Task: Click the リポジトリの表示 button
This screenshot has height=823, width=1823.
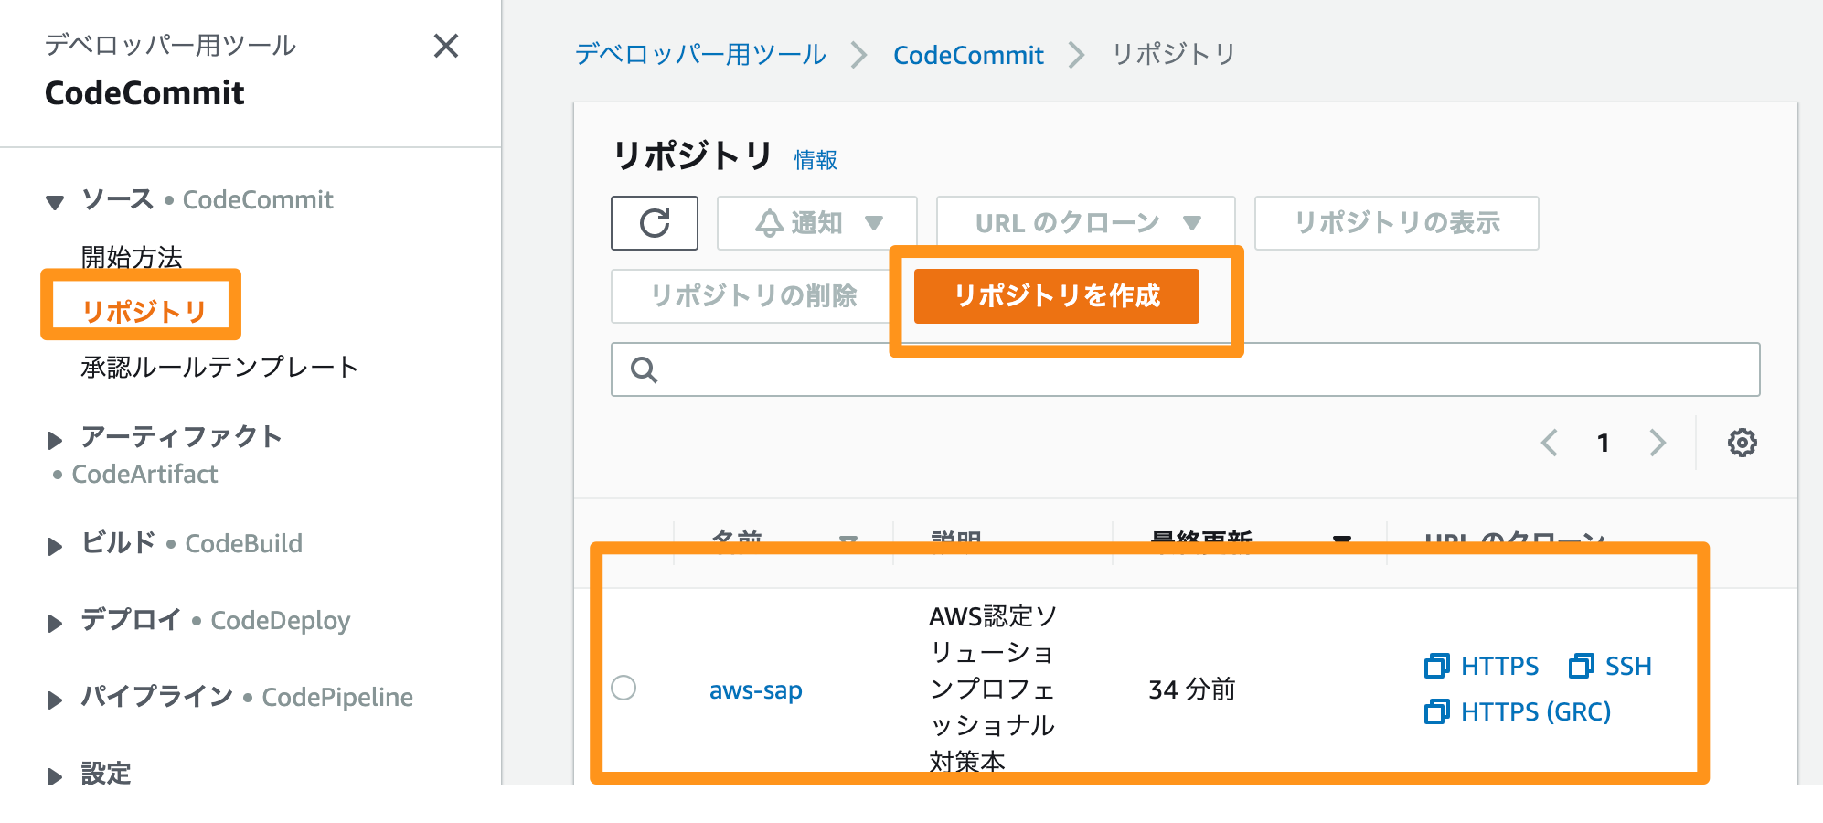Action: (1397, 223)
